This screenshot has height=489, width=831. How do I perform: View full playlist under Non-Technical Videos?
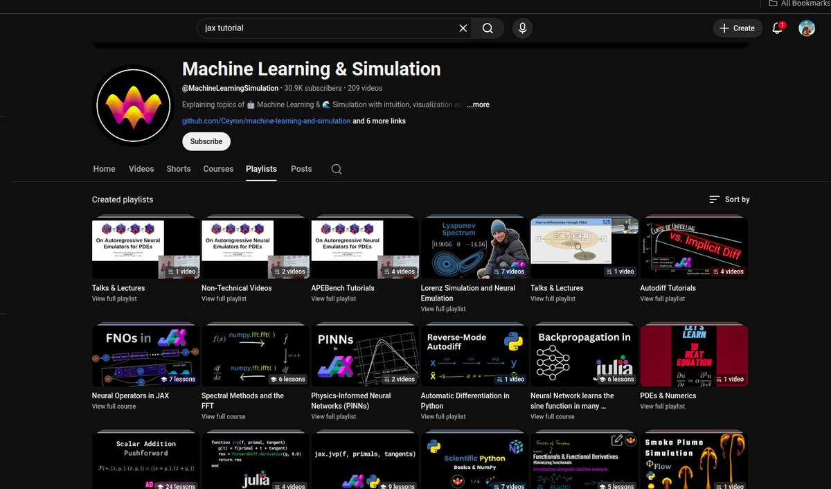(224, 299)
